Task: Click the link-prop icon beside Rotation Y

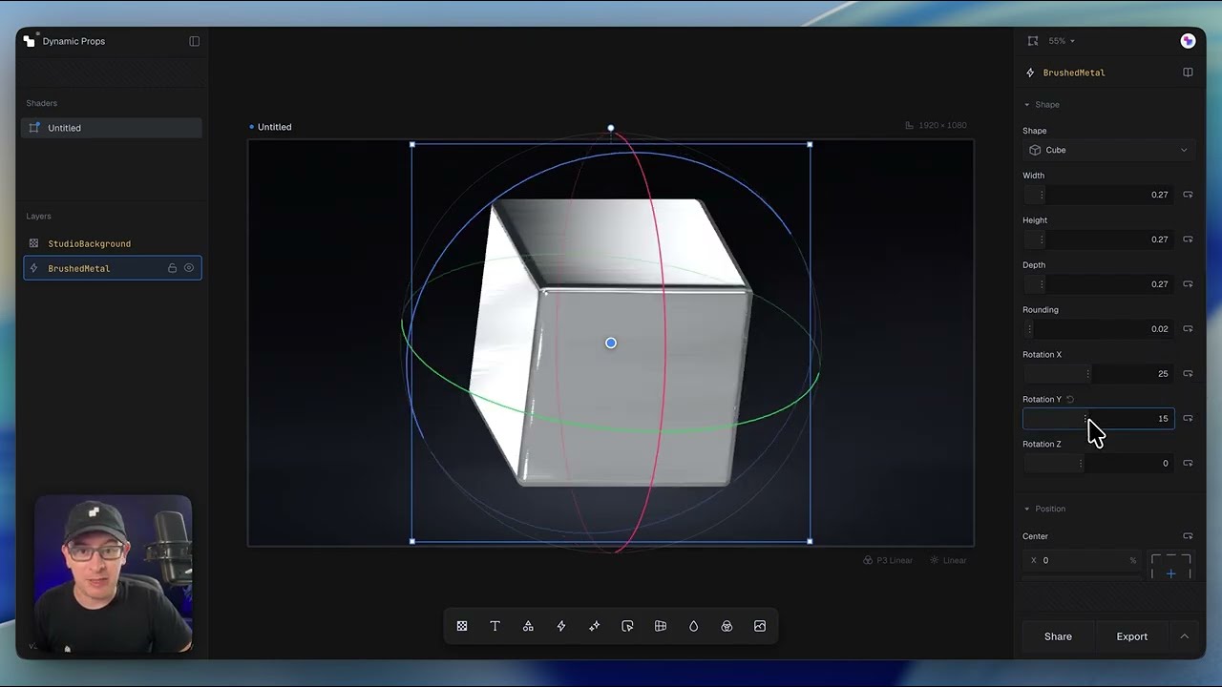Action: (1189, 419)
